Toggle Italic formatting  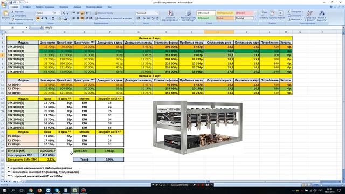click(42, 18)
